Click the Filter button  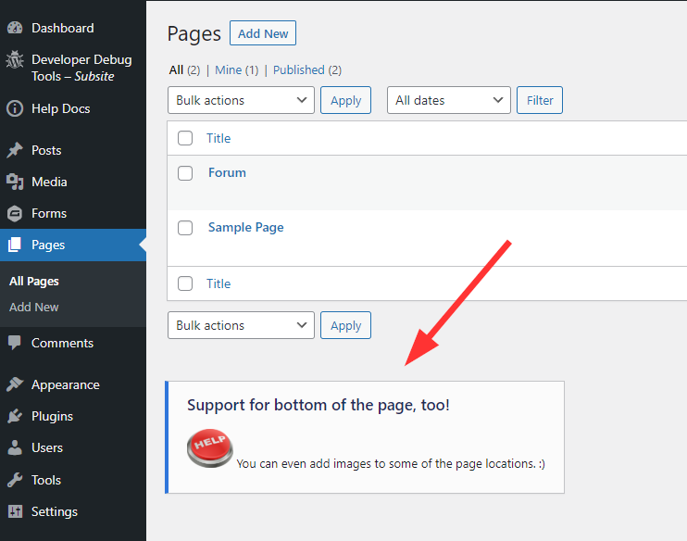[539, 100]
